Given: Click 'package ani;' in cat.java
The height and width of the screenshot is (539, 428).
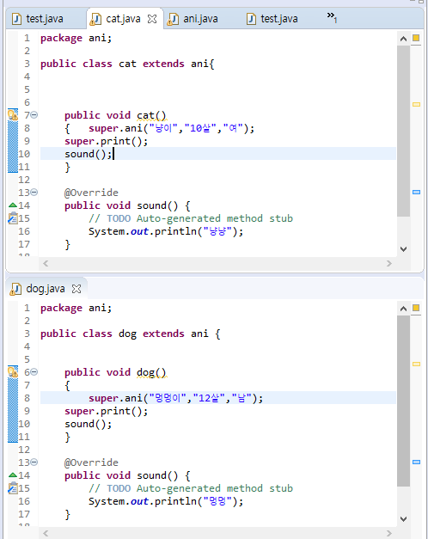Looking at the screenshot, I should 76,38.
